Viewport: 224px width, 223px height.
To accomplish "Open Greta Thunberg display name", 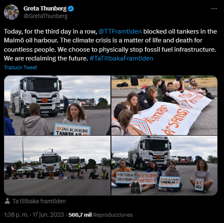I will pyautogui.click(x=45, y=8).
